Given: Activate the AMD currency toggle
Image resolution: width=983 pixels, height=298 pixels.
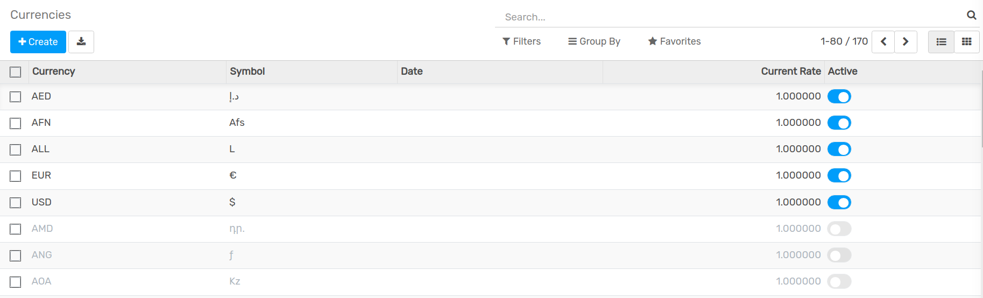Looking at the screenshot, I should click(839, 229).
